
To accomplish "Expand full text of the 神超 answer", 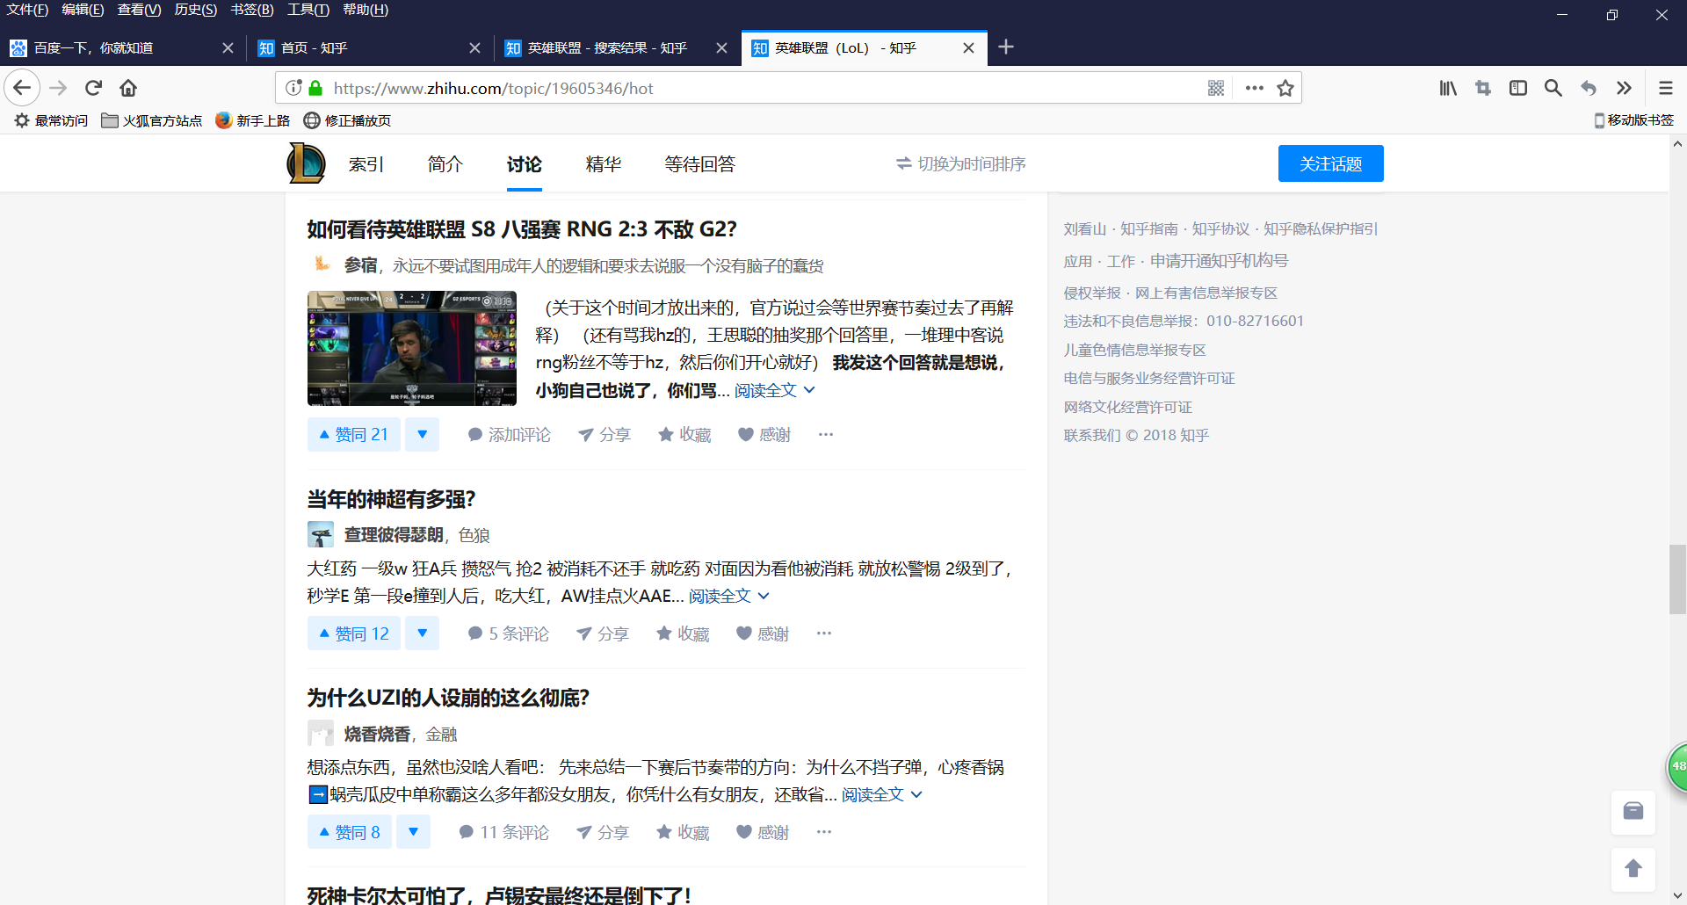I will pyautogui.click(x=729, y=596).
